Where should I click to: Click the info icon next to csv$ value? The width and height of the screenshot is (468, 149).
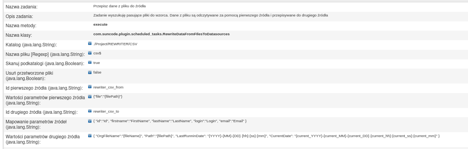tap(90, 53)
